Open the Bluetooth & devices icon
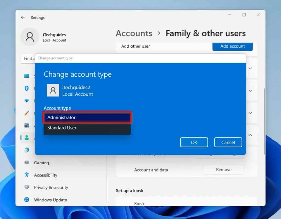Image resolution: width=281 pixels, height=219 pixels. click(27, 88)
